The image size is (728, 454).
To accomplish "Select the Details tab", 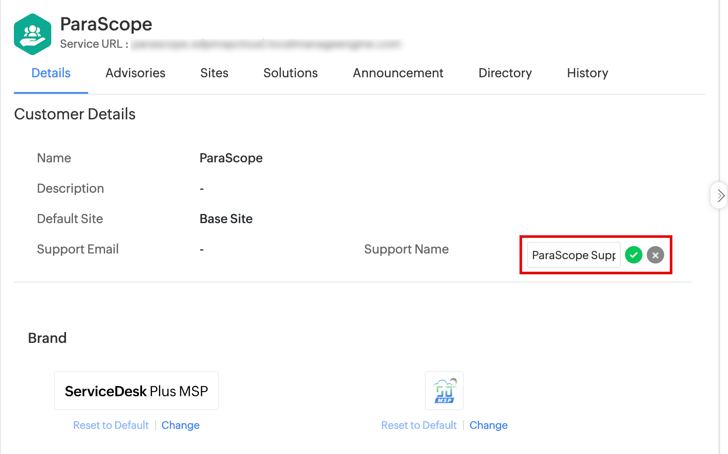I will (51, 73).
